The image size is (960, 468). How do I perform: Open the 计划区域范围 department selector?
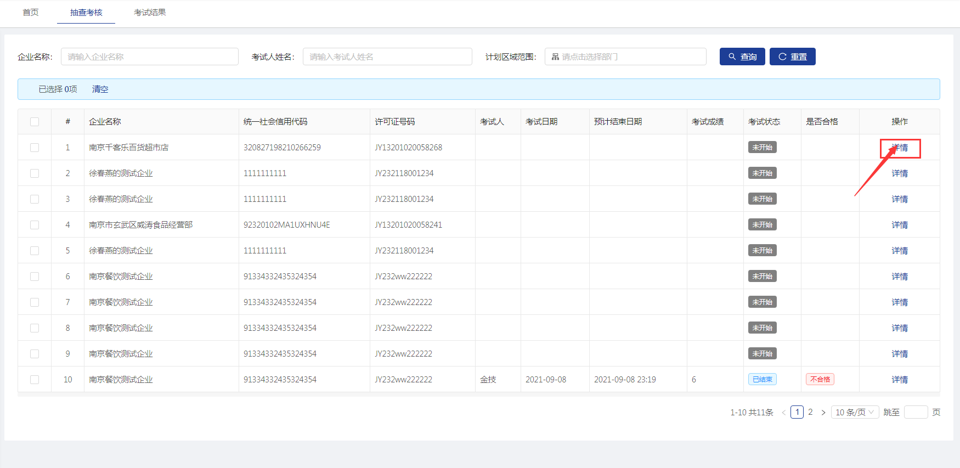625,57
